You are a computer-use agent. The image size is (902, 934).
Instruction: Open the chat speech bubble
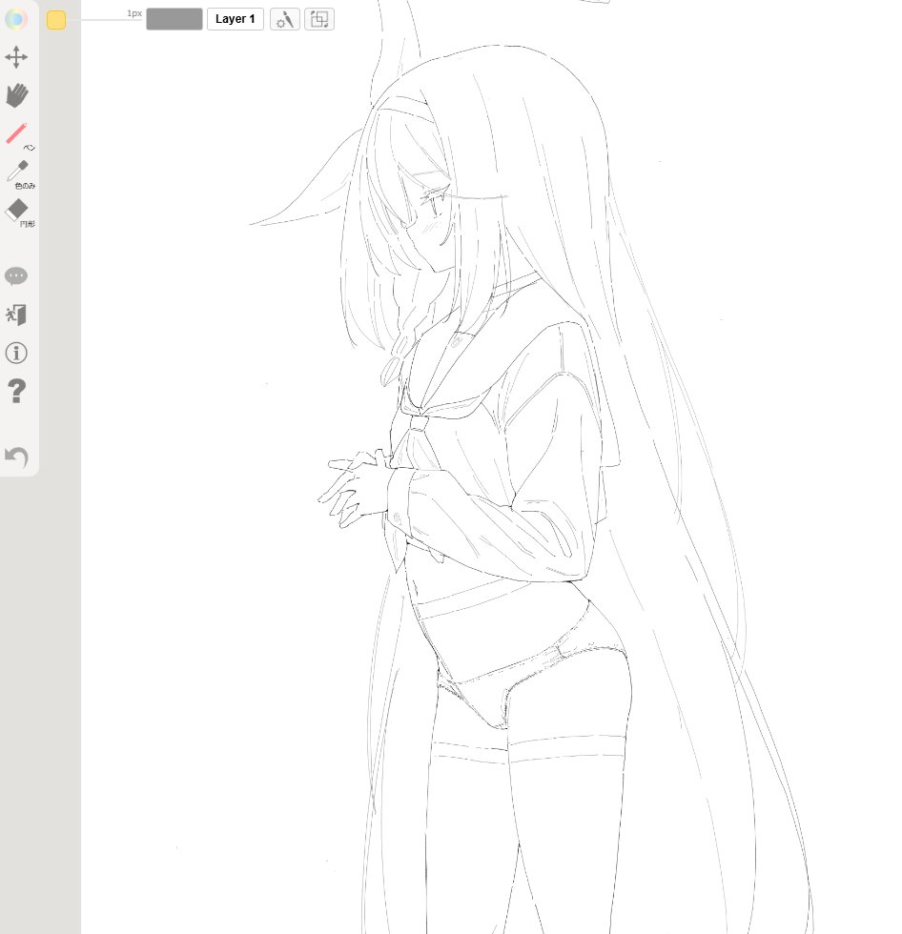click(x=16, y=275)
